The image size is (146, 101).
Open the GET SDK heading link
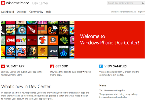click(62, 66)
